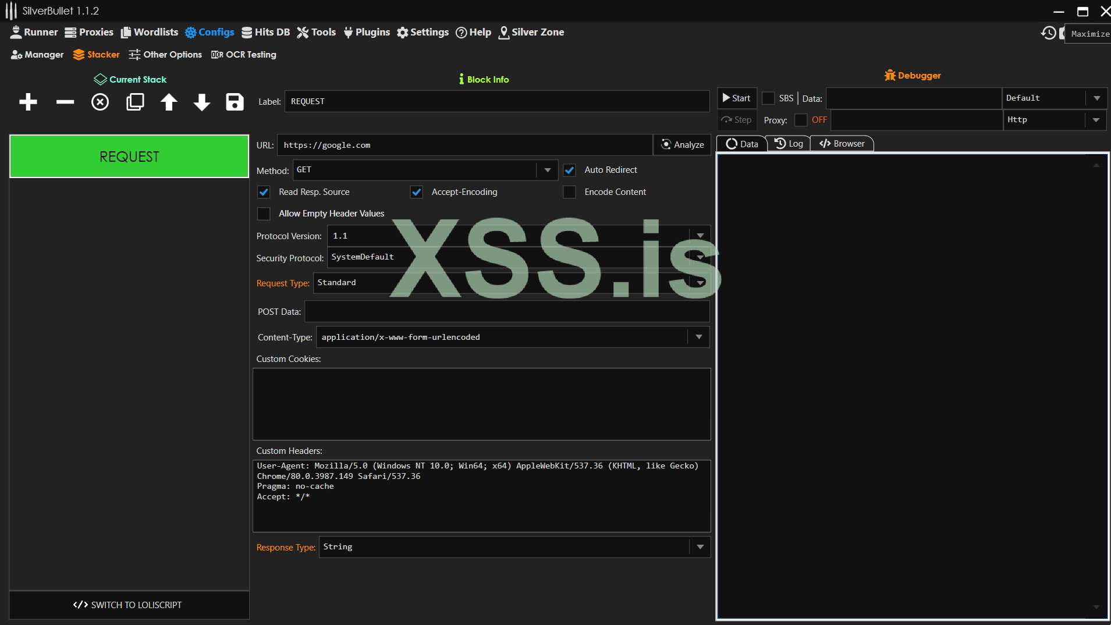Click the circled X disable block icon
1111x625 pixels.
100,102
